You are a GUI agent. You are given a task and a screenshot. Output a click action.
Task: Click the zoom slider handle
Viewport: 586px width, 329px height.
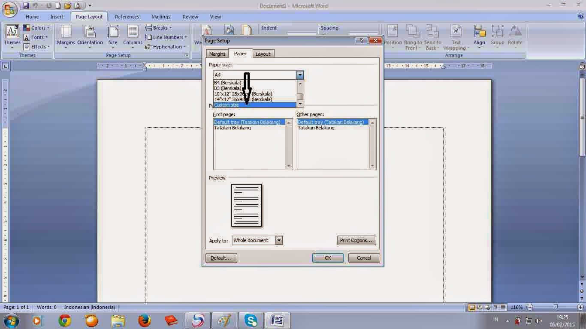pyautogui.click(x=556, y=307)
